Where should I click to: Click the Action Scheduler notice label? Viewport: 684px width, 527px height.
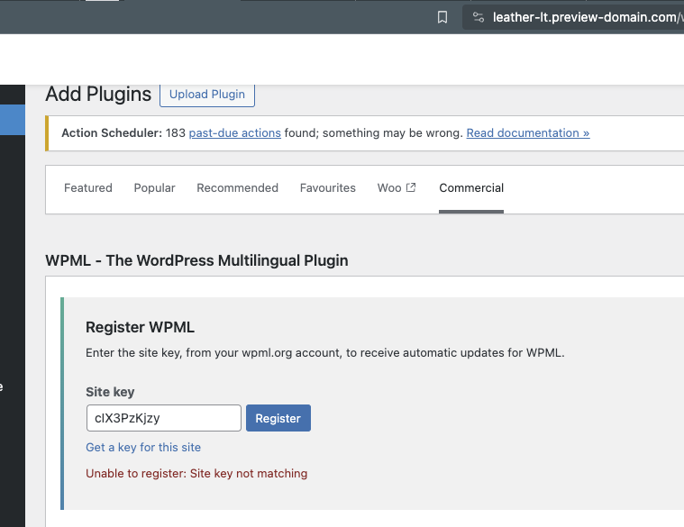pyautogui.click(x=112, y=133)
